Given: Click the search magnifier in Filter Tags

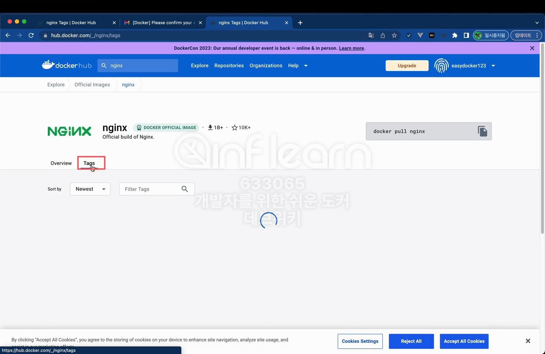Looking at the screenshot, I should pos(185,189).
